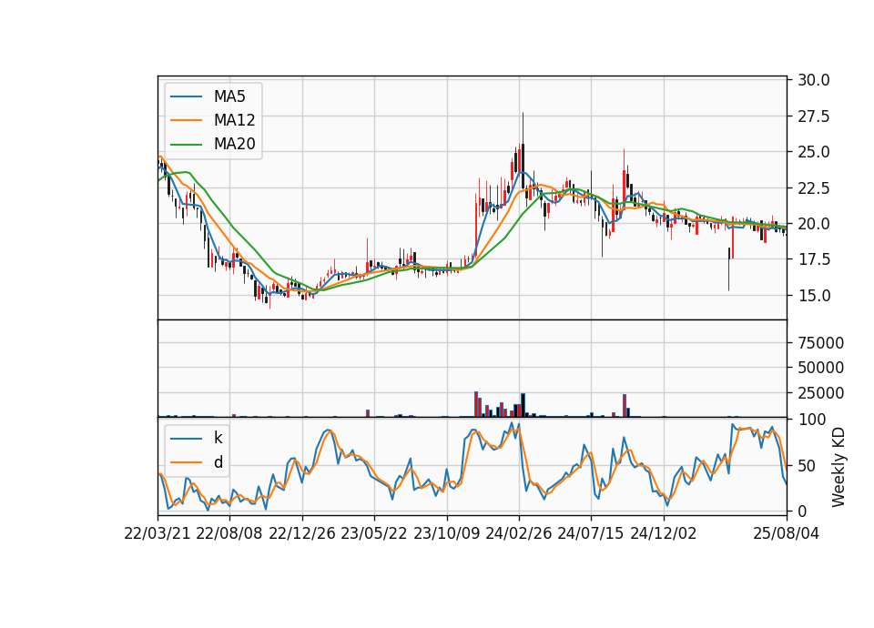
Task: Click the 24/12/02 date label
Action: click(x=664, y=533)
